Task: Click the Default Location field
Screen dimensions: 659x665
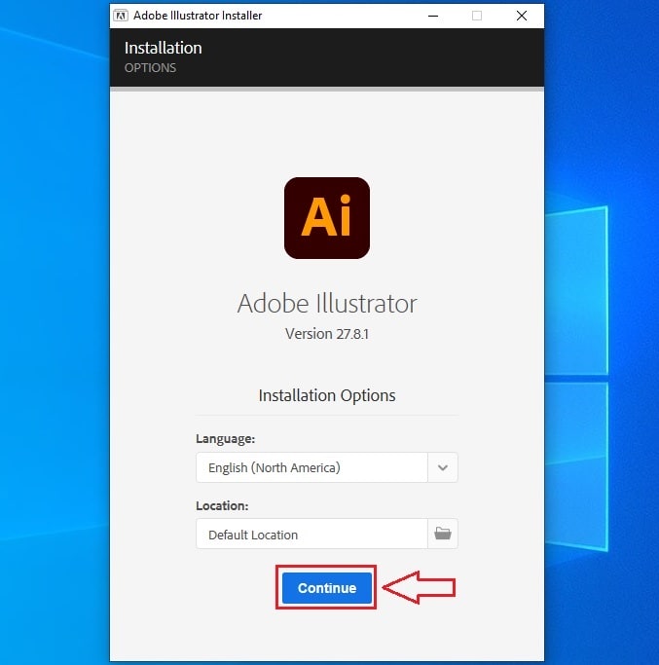Action: point(311,534)
